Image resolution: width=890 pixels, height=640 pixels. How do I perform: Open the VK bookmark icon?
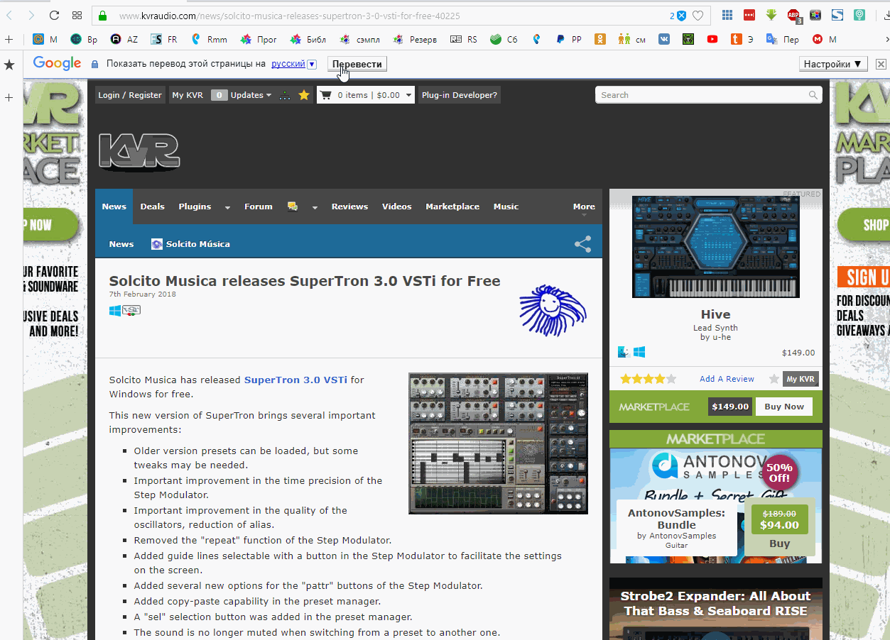pyautogui.click(x=664, y=40)
